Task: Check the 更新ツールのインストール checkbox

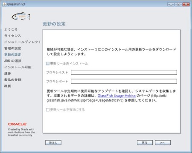Action: (48, 64)
